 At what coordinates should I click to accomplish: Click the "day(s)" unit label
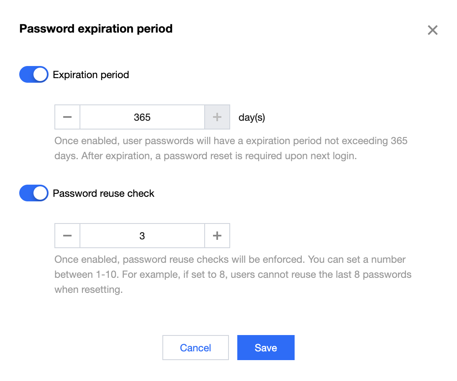click(252, 117)
